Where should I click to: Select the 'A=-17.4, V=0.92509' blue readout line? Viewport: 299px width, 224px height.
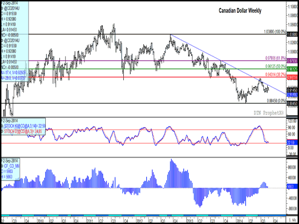14,73
